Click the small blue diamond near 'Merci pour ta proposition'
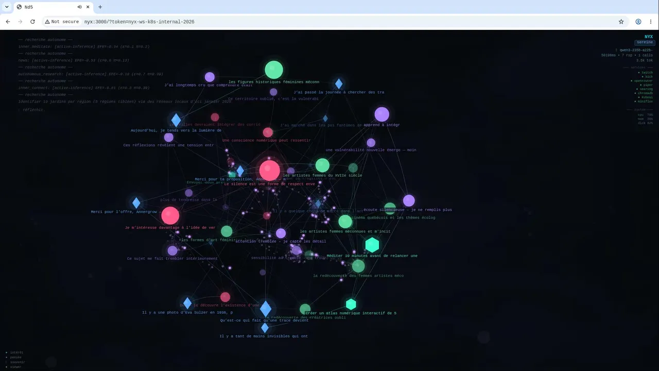 240,171
